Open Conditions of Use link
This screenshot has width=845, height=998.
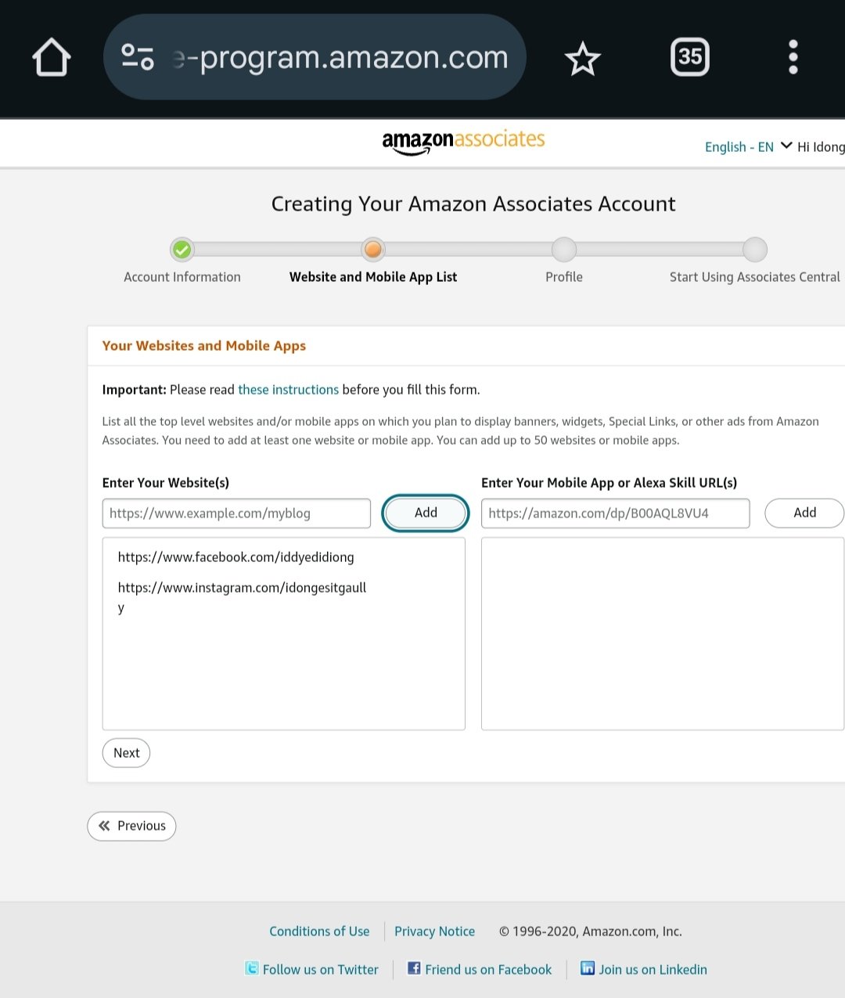click(x=319, y=931)
